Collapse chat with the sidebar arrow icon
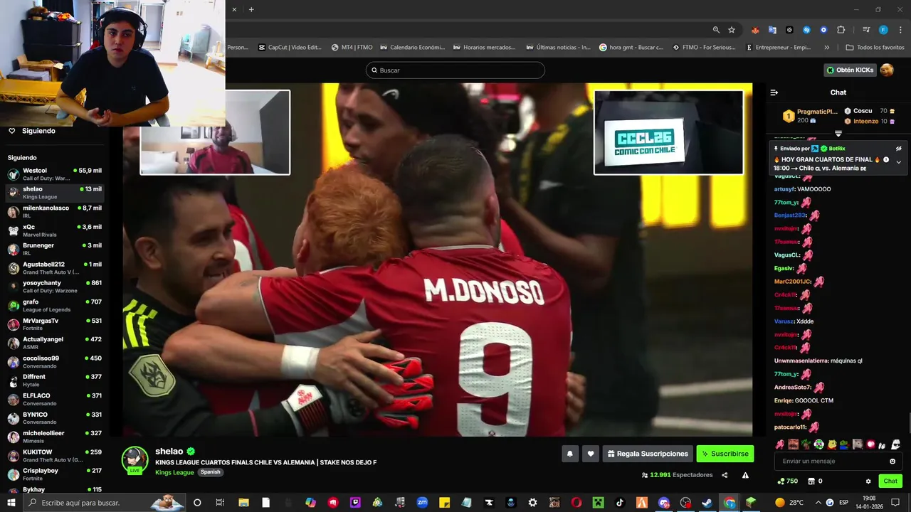 click(774, 92)
